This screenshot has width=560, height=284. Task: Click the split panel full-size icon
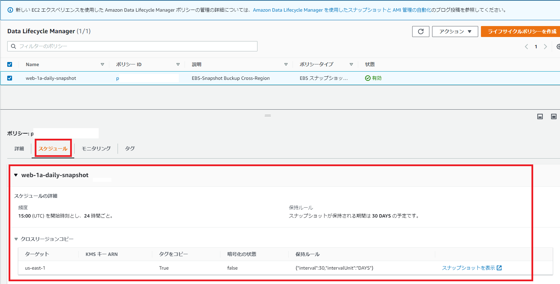pyautogui.click(x=554, y=116)
